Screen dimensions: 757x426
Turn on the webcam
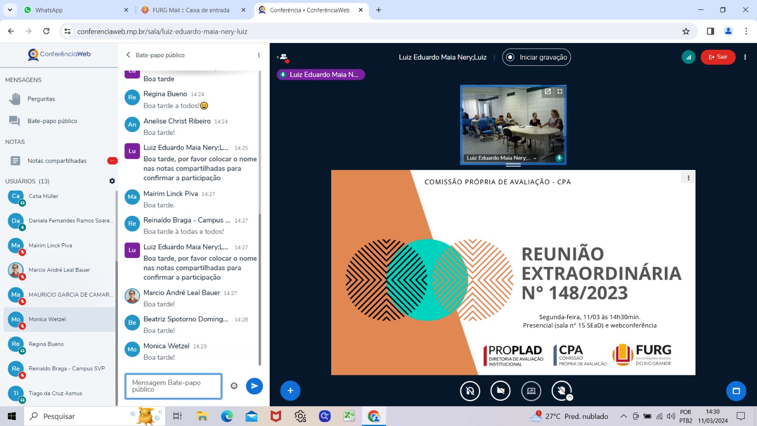501,391
